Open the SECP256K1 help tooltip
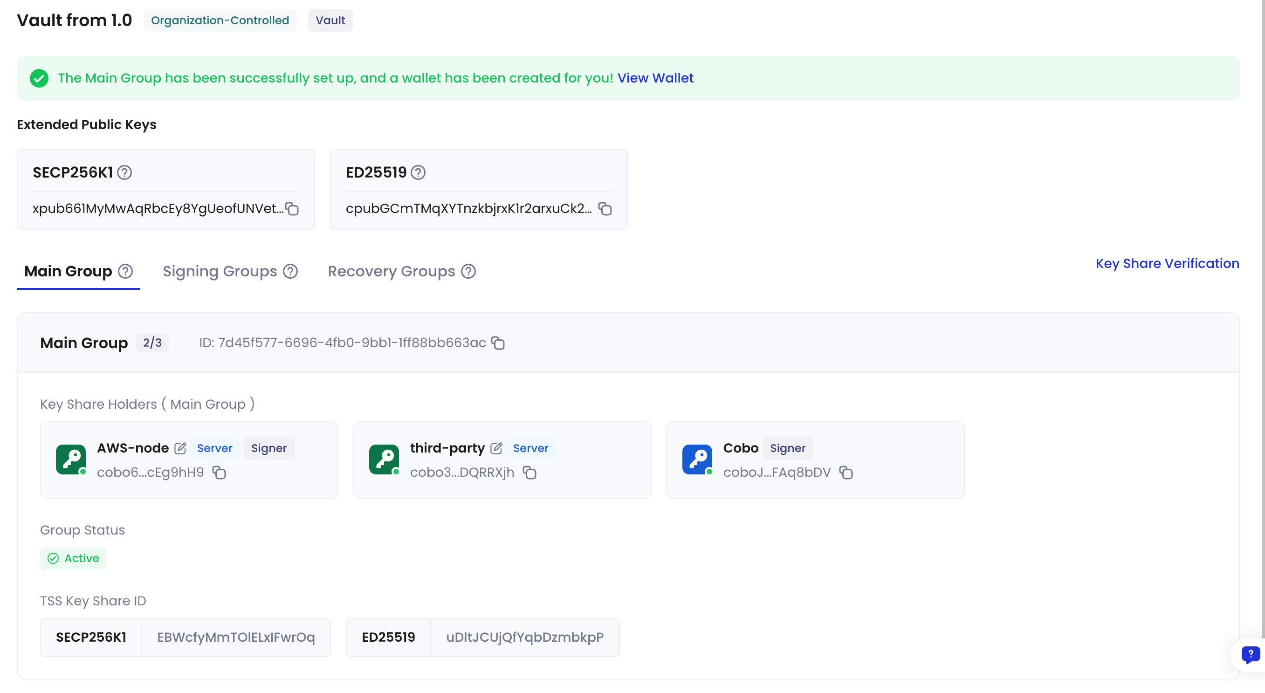 point(124,172)
